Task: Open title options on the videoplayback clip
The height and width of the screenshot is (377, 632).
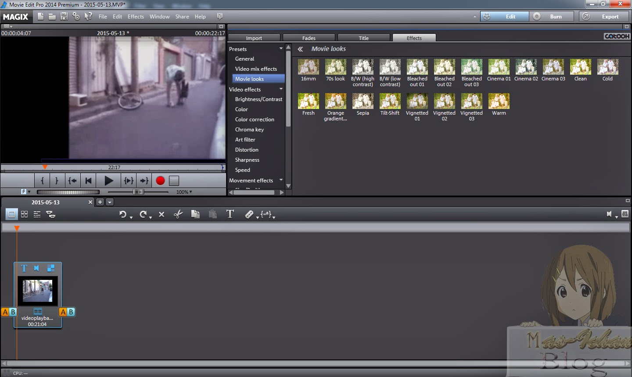Action: [x=24, y=268]
